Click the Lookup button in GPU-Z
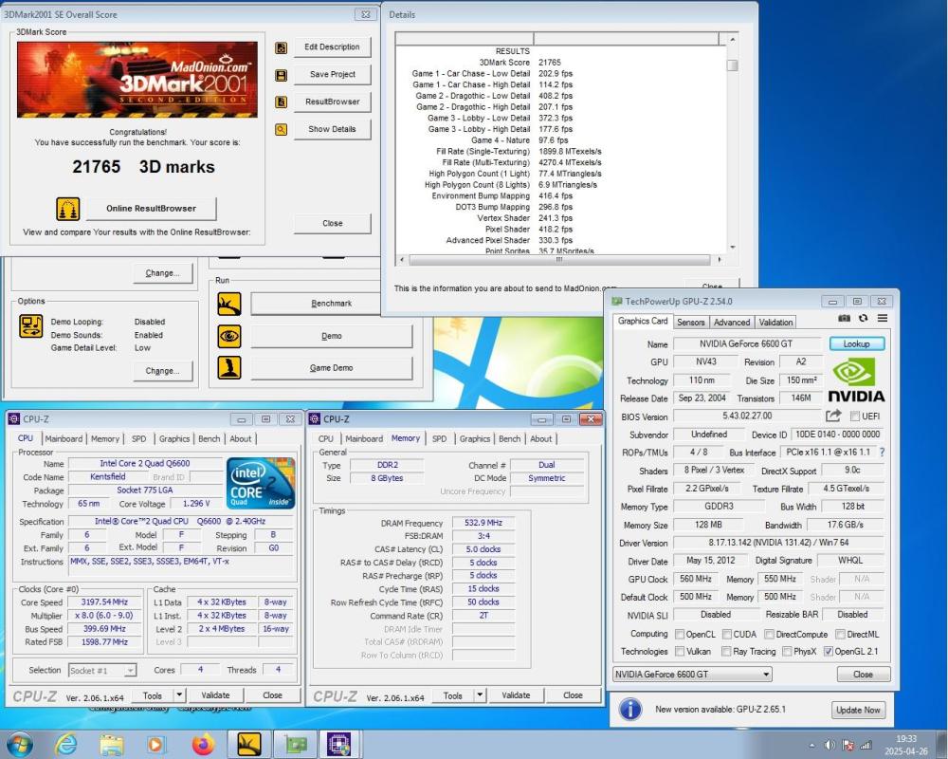The height and width of the screenshot is (759, 948). tap(856, 343)
